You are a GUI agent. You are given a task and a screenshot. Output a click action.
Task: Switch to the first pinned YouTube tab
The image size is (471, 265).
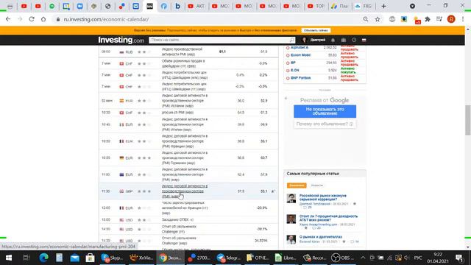(24, 6)
